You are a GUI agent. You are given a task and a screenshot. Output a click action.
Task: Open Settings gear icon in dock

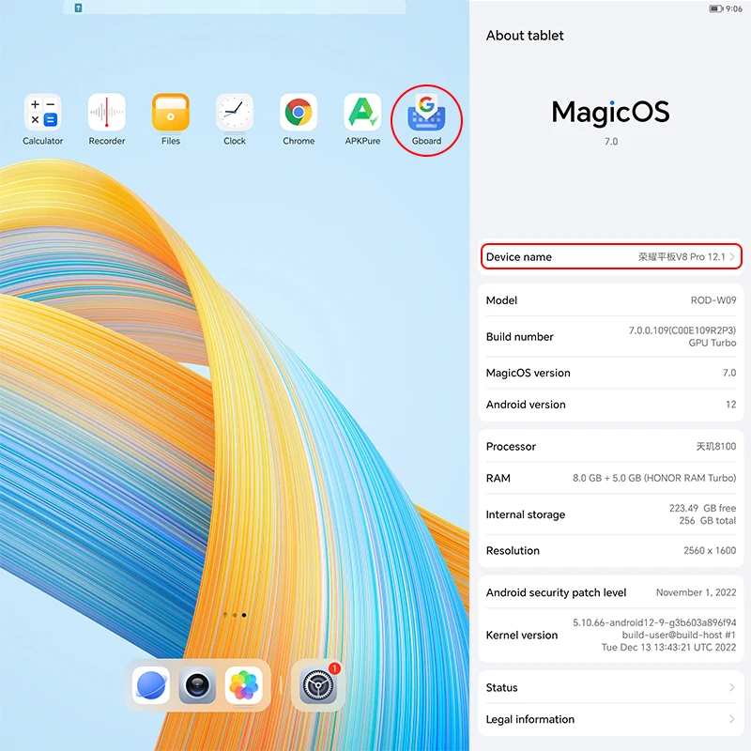(x=318, y=685)
